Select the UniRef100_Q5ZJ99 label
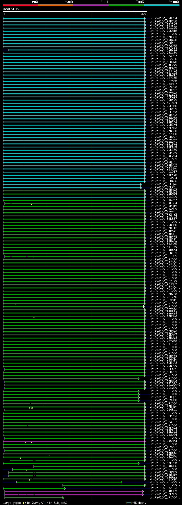Viewport: 182px width, 505px height. coord(163,282)
